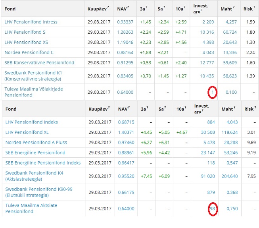This screenshot has height=228, width=259.
Task: Click Maht value 58,623
Action: (x=230, y=76)
